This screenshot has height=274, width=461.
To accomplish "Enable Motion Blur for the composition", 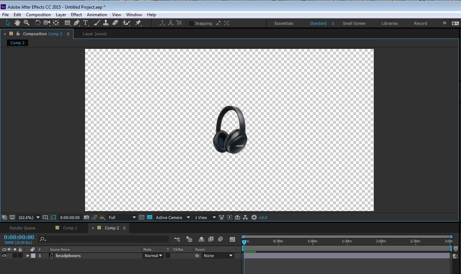I will click(220, 239).
